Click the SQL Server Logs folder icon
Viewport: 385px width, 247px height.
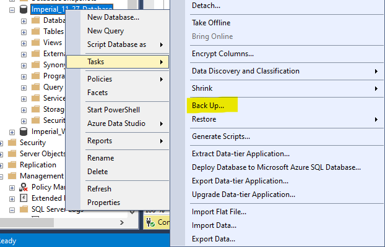click(x=24, y=209)
